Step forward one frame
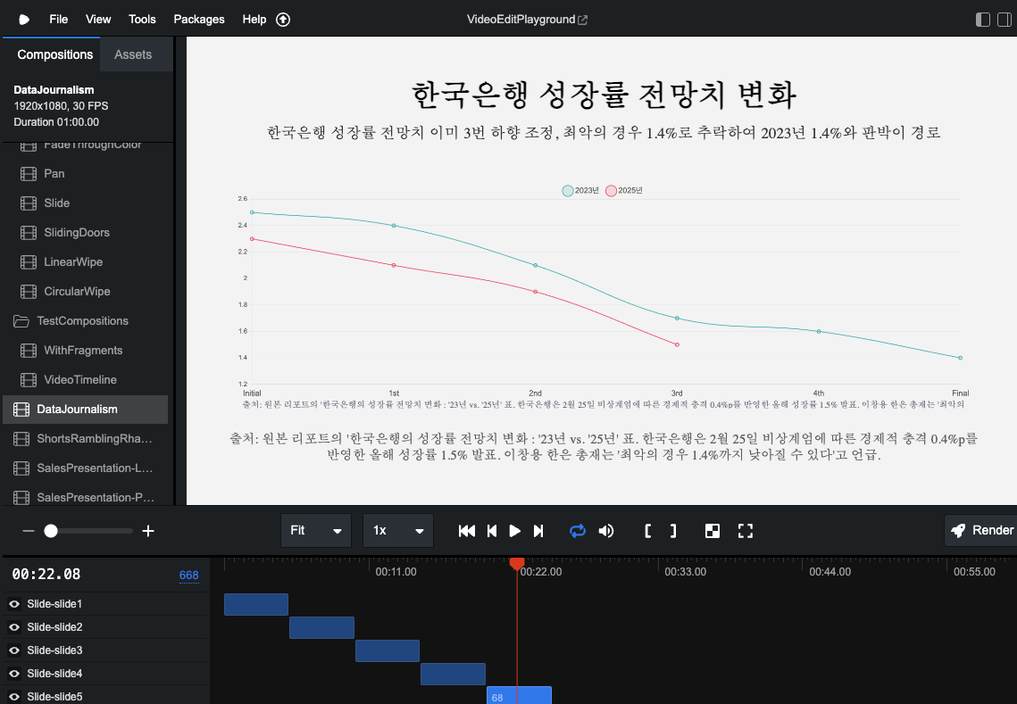This screenshot has width=1017, height=704. tap(538, 531)
